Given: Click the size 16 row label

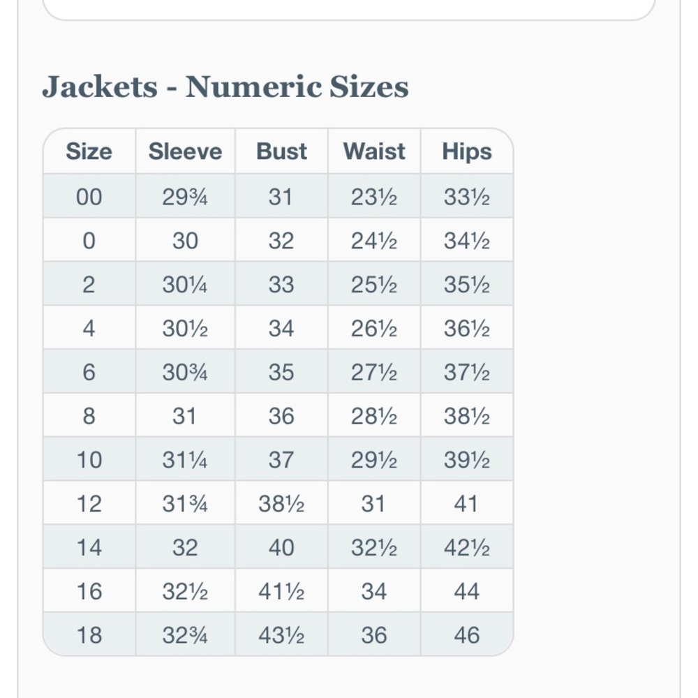Looking at the screenshot, I should [89, 592].
